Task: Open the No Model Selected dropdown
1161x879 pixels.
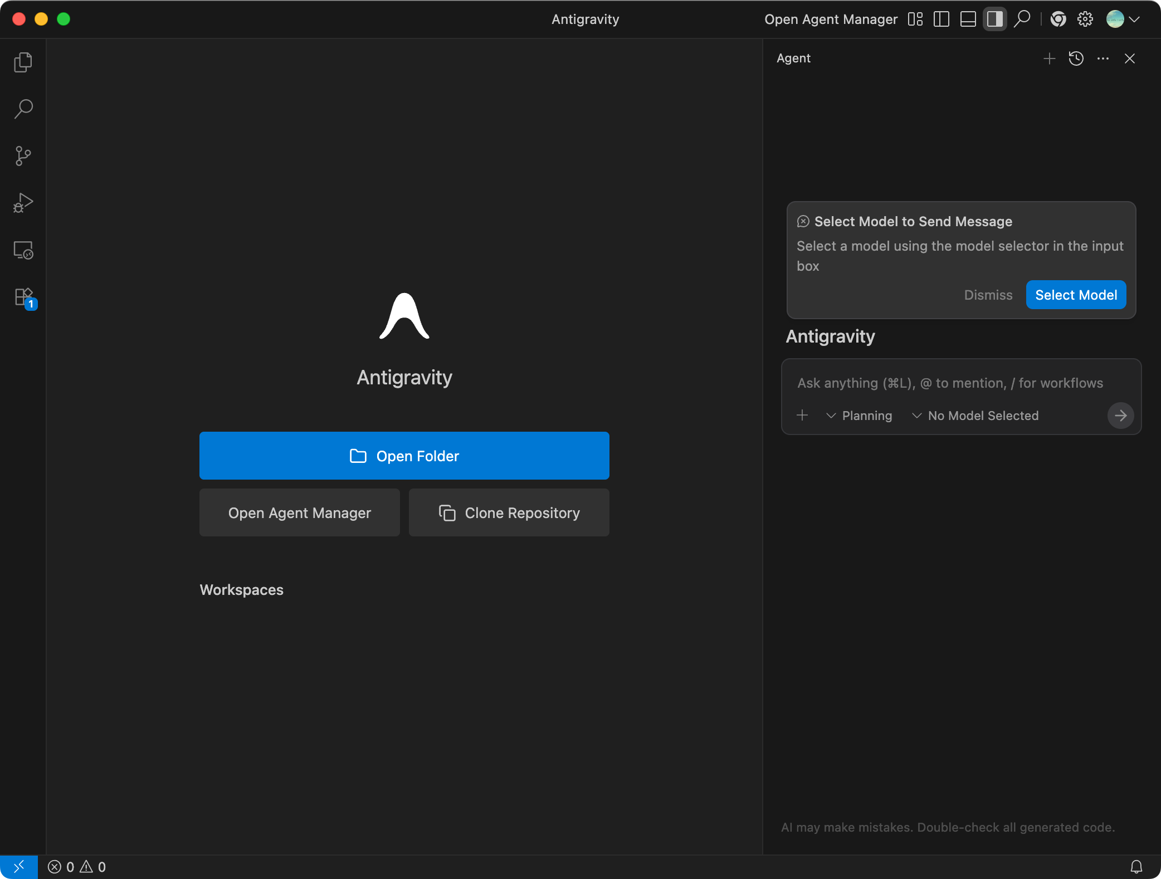Action: click(x=976, y=416)
